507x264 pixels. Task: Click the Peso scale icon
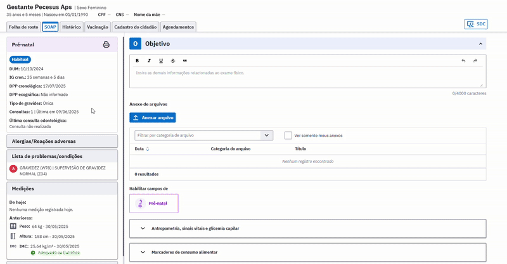pyautogui.click(x=13, y=226)
